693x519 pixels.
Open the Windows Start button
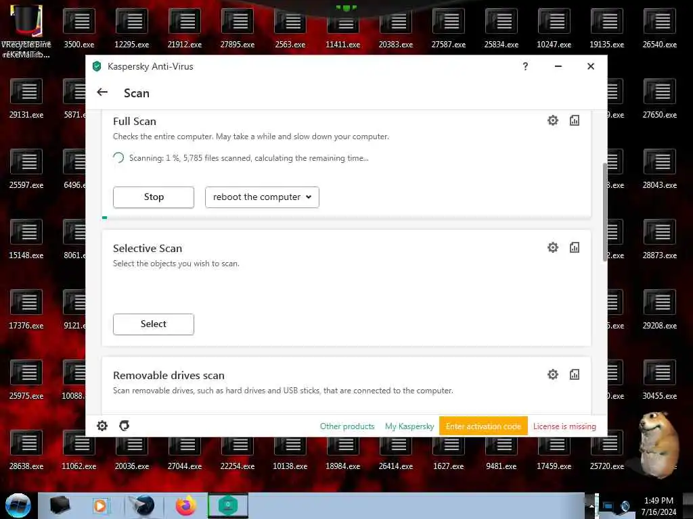(18, 505)
